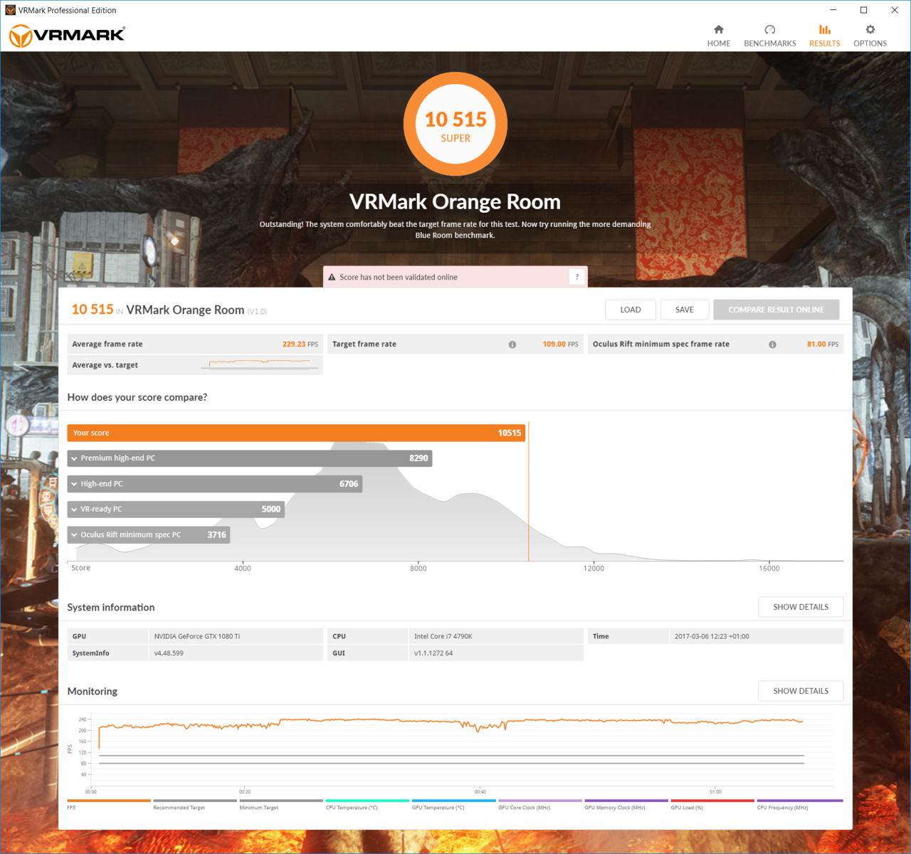Open the BENCHMARKS tab
The height and width of the screenshot is (854, 911).
click(x=769, y=36)
